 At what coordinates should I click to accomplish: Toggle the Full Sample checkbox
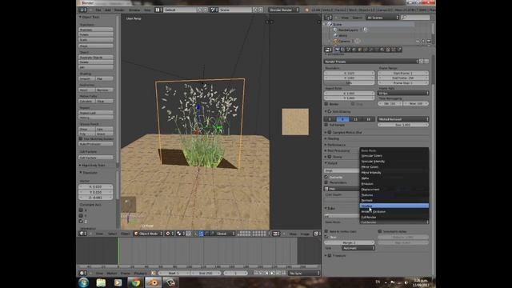326,125
